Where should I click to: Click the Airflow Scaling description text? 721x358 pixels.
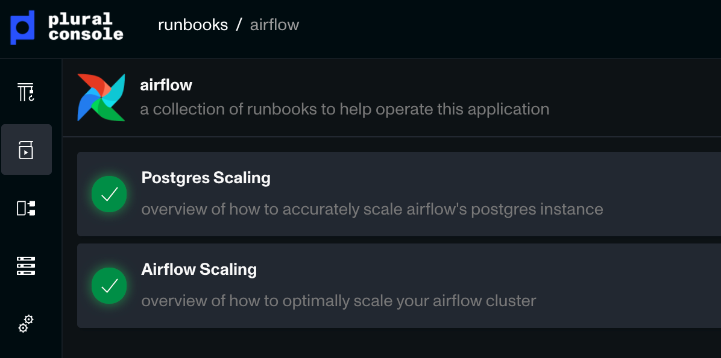[x=338, y=301]
